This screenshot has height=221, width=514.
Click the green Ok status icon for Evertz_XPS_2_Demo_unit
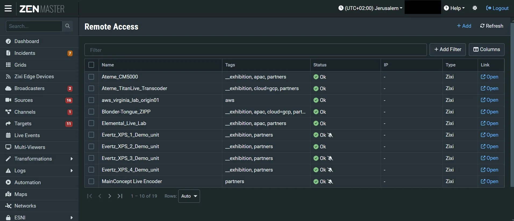[316, 147]
